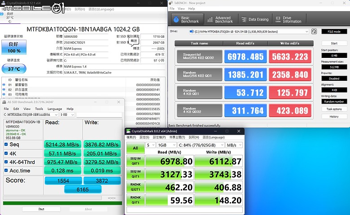
Task: Click AS SSD title bar icon
Action: tap(4, 102)
